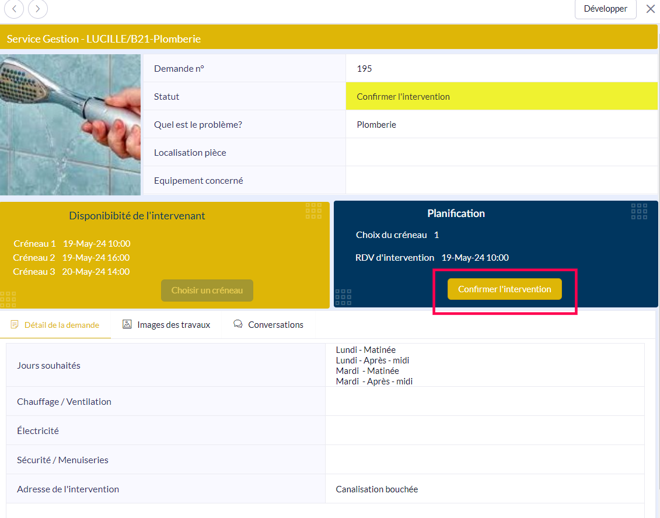Image resolution: width=660 pixels, height=518 pixels.
Task: Click the Images des travaux picture icon
Action: 127,324
